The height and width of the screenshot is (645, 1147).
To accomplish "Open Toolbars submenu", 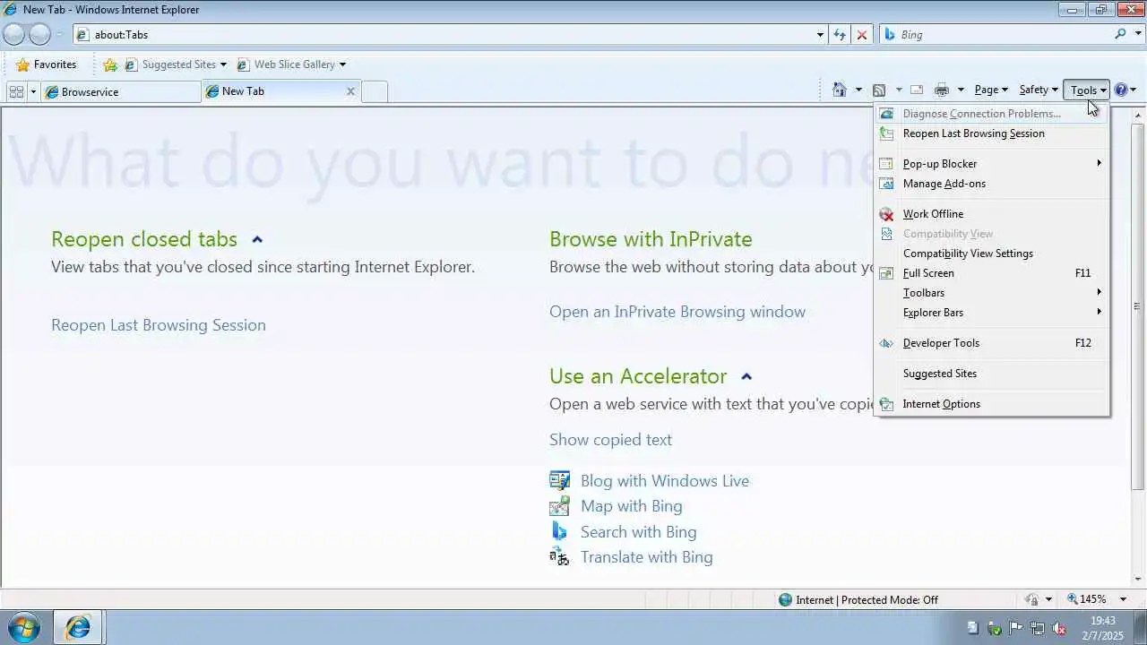I will coord(992,293).
